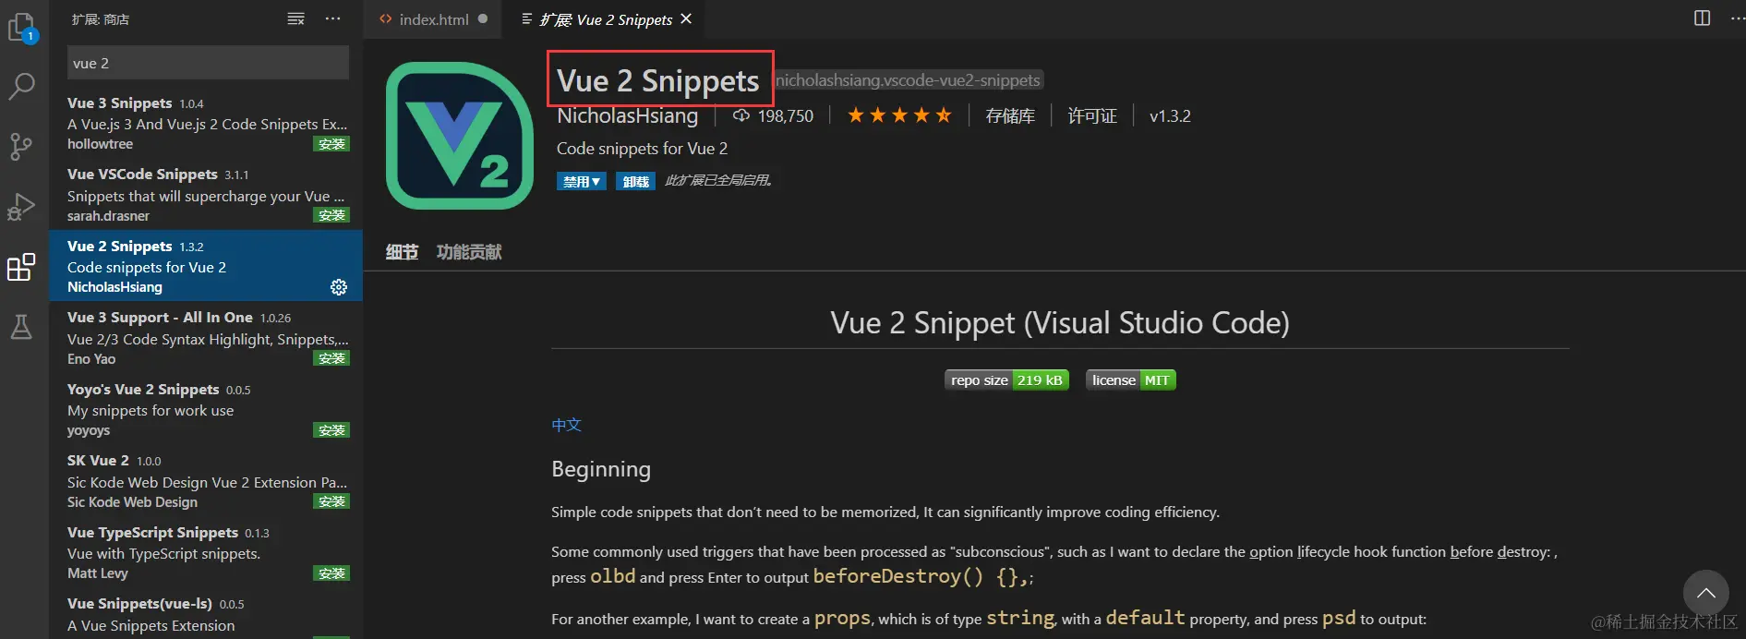
Task: Open the 中文 readme link
Action: pyautogui.click(x=566, y=425)
